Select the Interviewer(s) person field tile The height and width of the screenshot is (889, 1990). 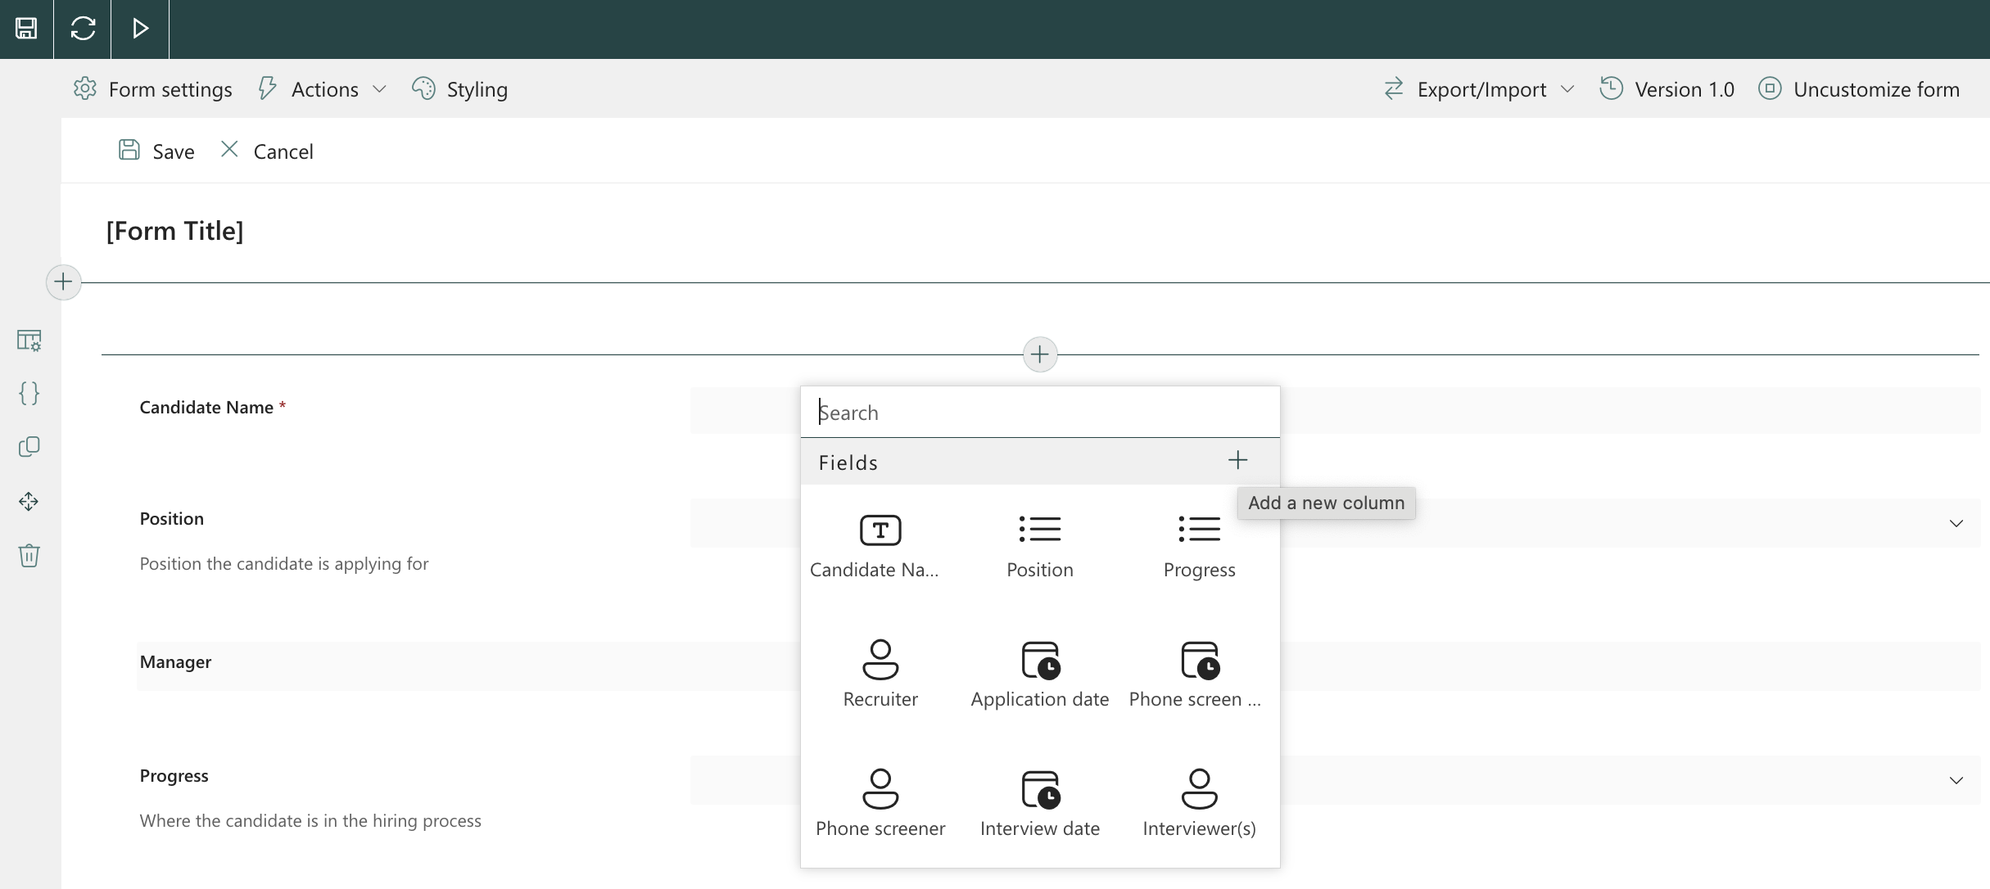click(x=1200, y=804)
